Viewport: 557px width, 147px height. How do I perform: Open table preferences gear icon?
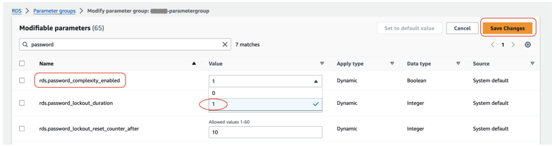click(x=528, y=45)
